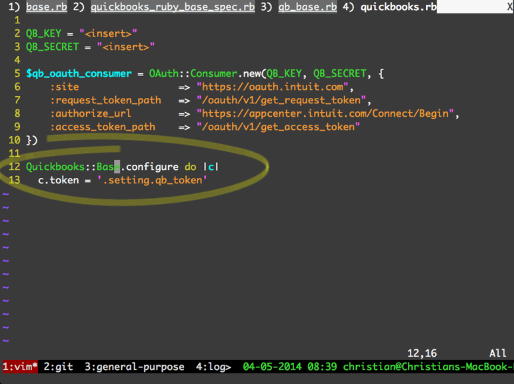Click the closing }) on line 10
Screen dimensions: 514x384
click(x=32, y=141)
